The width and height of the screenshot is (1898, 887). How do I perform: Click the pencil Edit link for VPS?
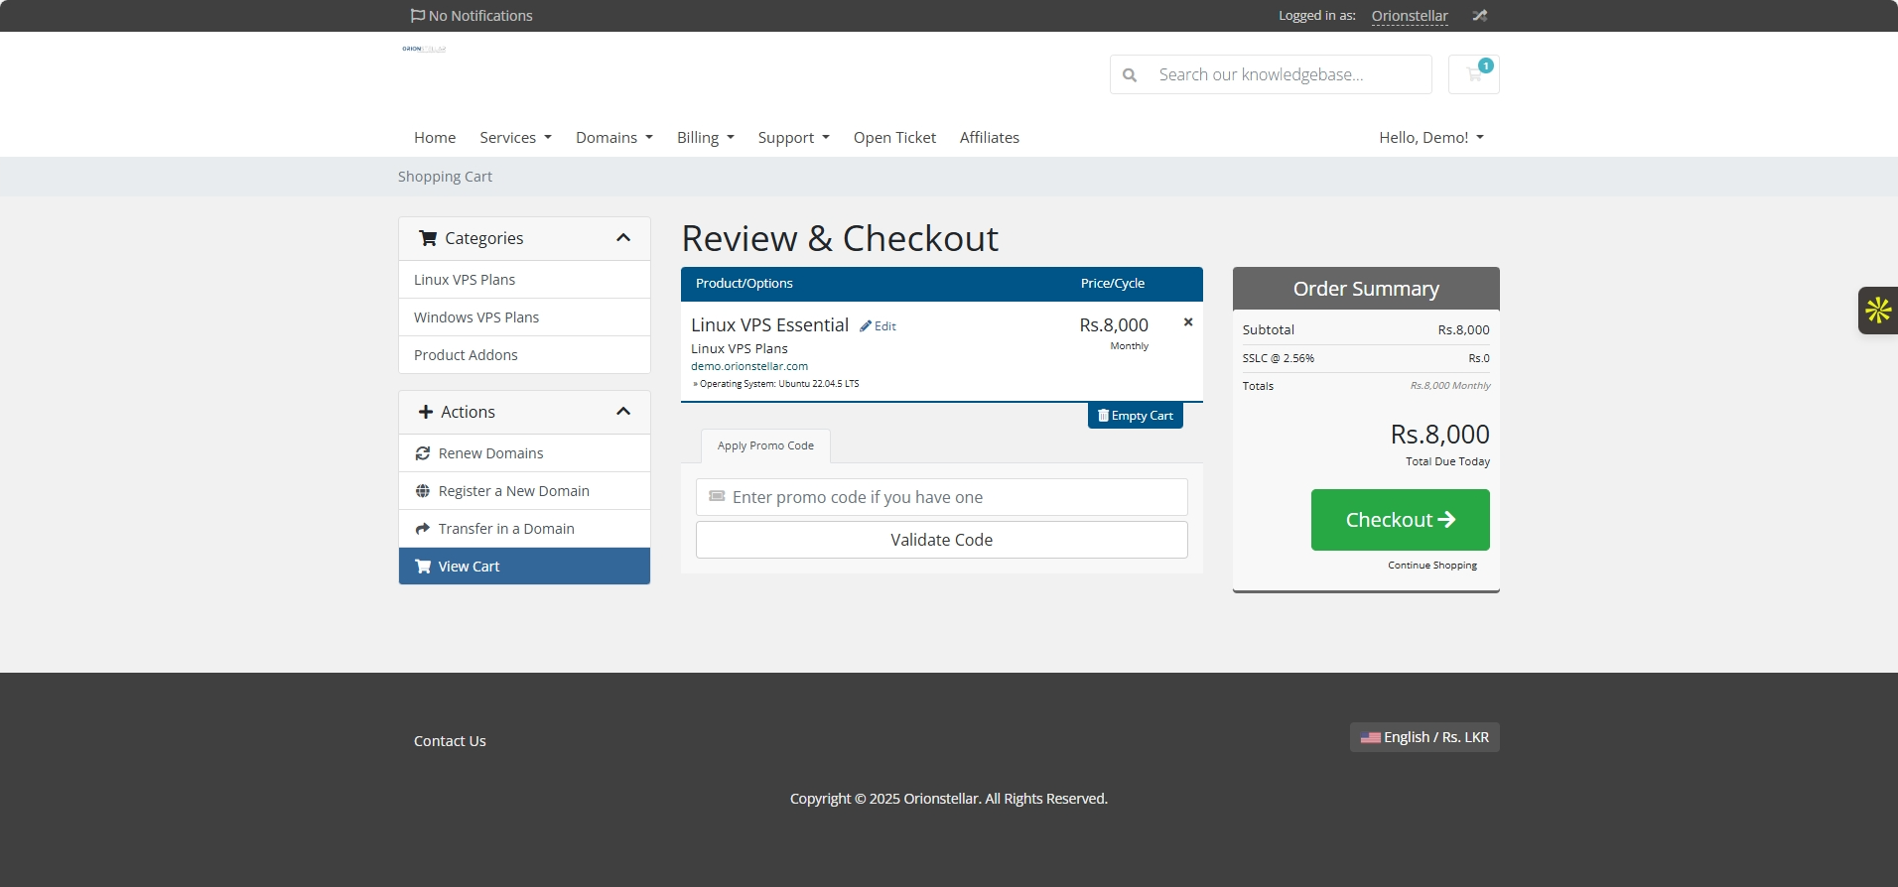879,326
